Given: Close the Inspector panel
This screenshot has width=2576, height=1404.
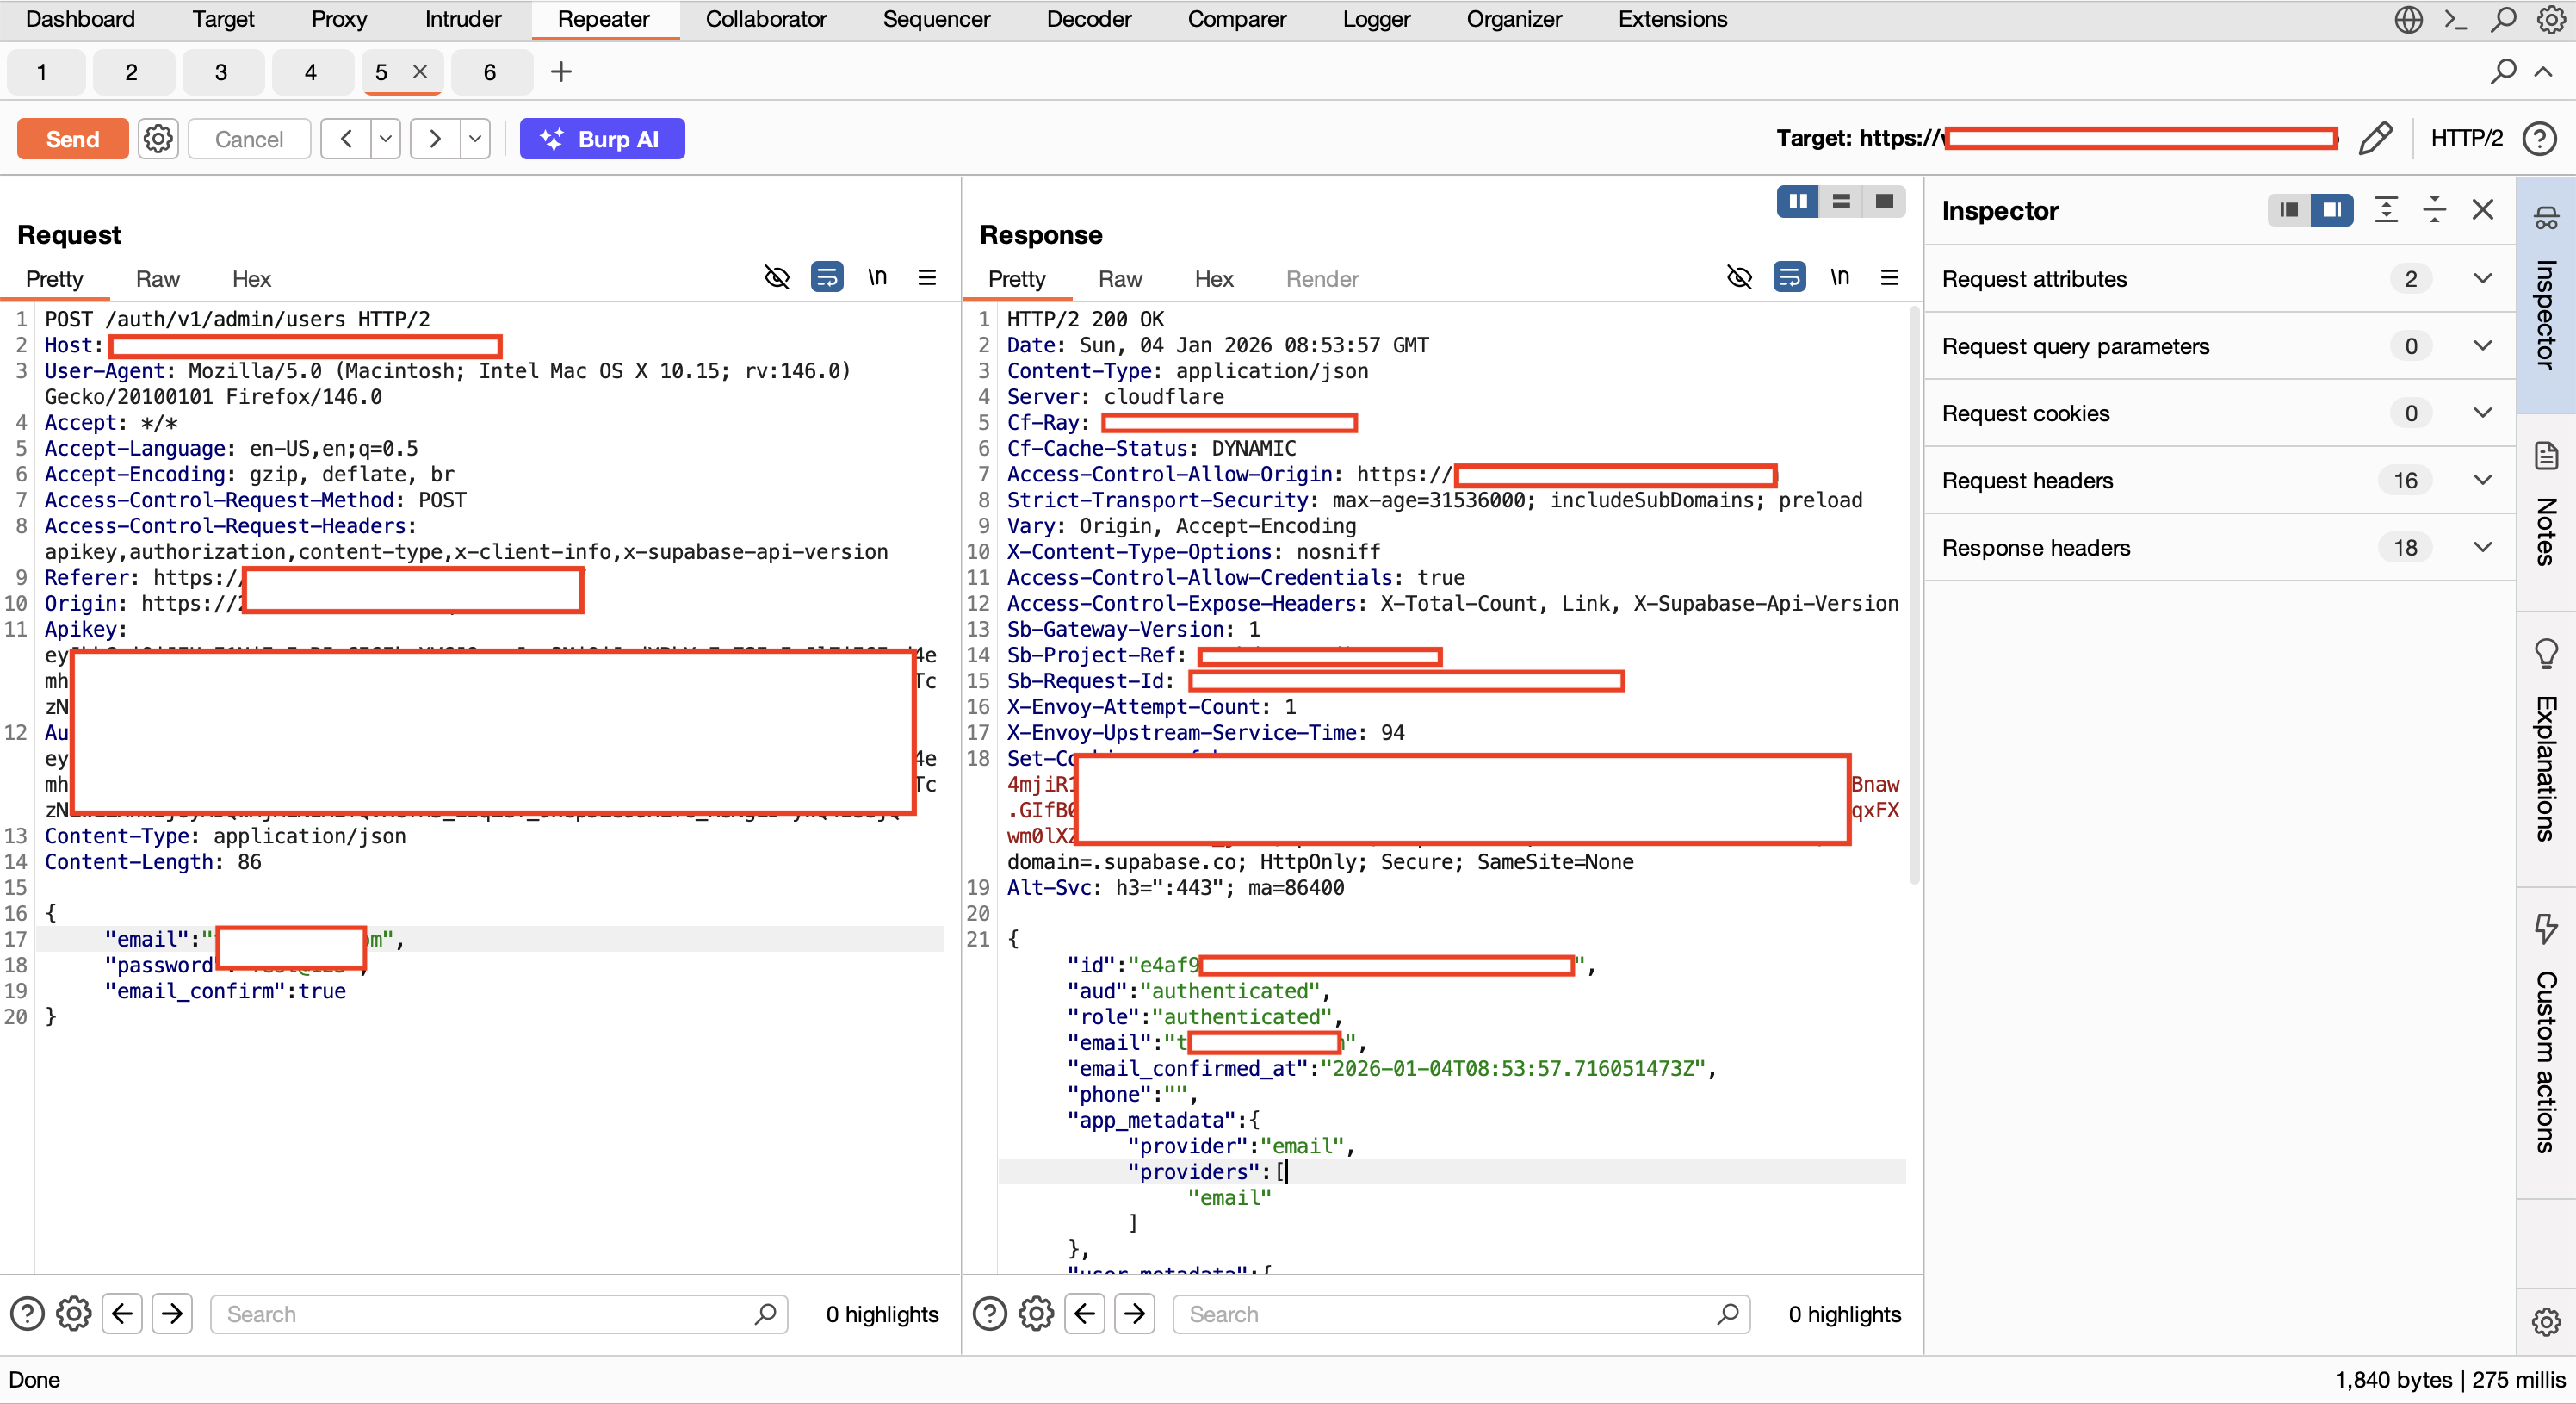Looking at the screenshot, I should point(2483,210).
